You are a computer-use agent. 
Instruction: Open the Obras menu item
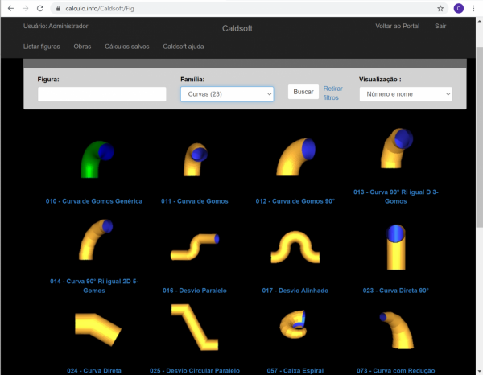(x=82, y=47)
